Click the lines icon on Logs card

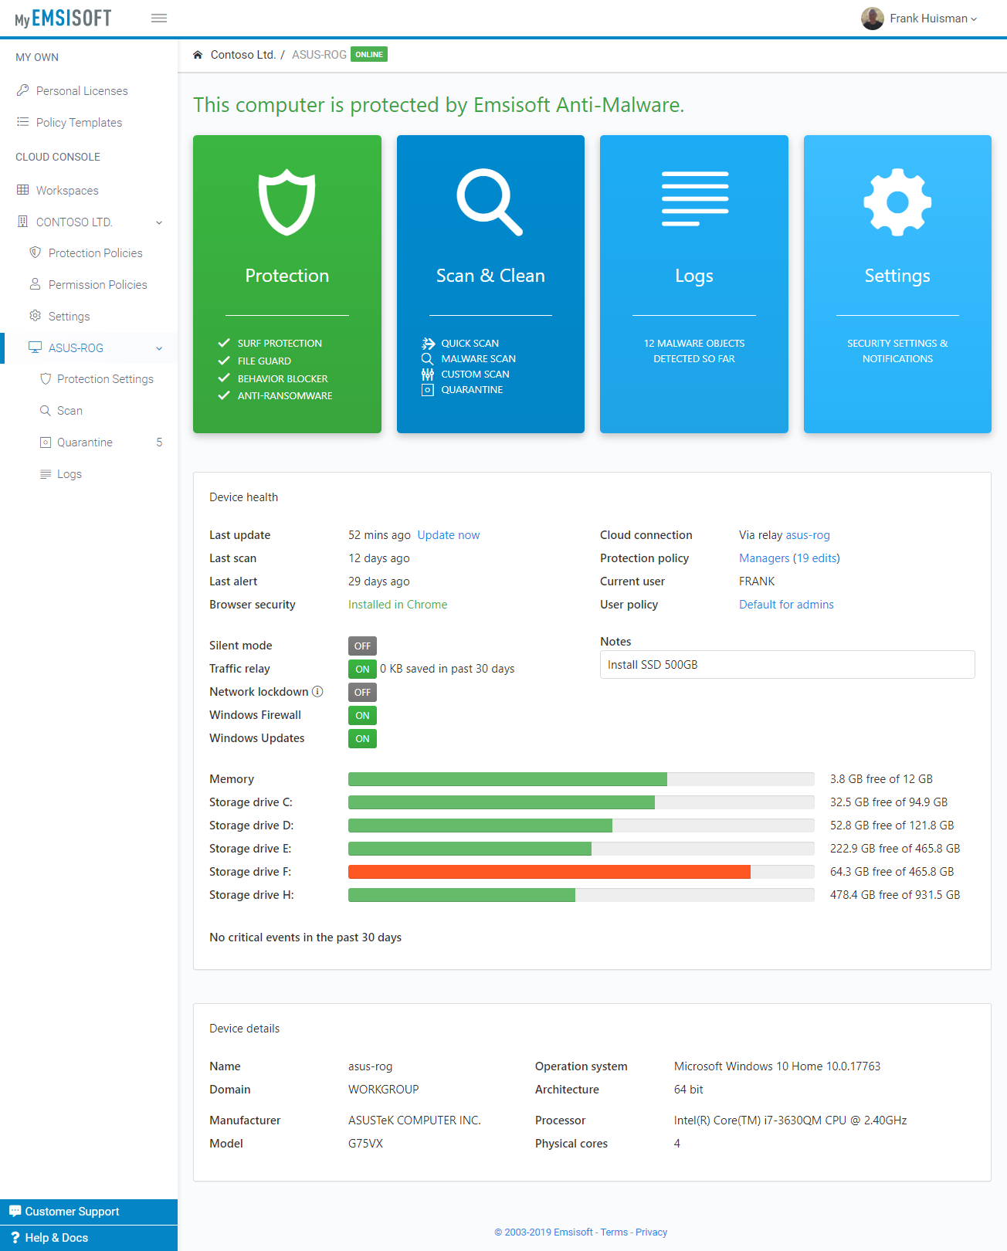point(695,198)
